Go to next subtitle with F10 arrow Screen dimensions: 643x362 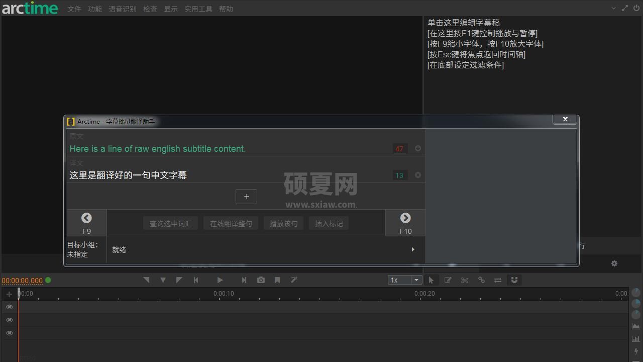405,223
